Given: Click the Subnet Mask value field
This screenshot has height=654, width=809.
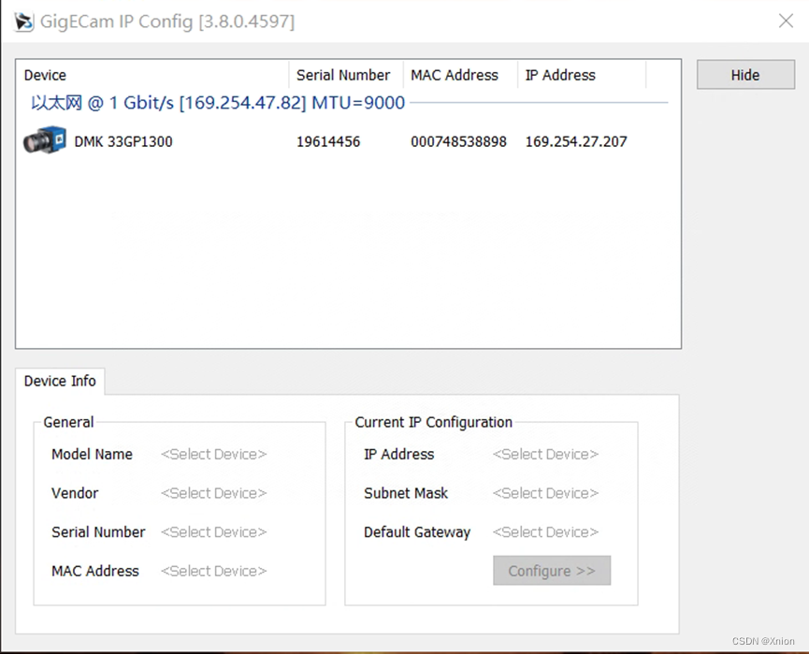Looking at the screenshot, I should (545, 493).
